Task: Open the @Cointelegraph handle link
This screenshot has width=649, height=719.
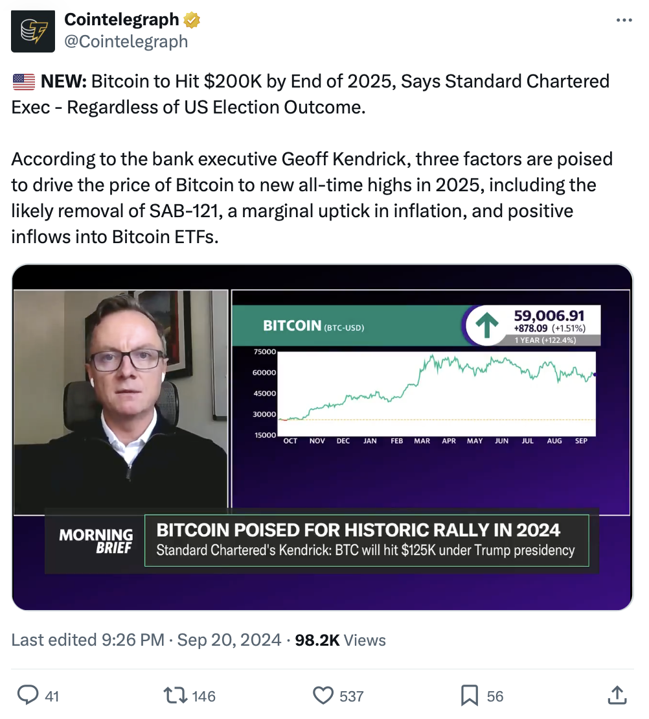Action: (x=126, y=41)
